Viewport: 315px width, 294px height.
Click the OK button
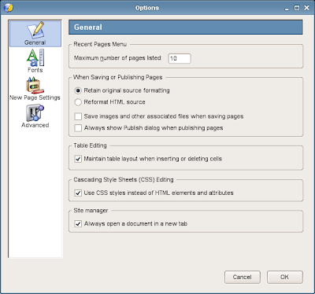click(285, 277)
